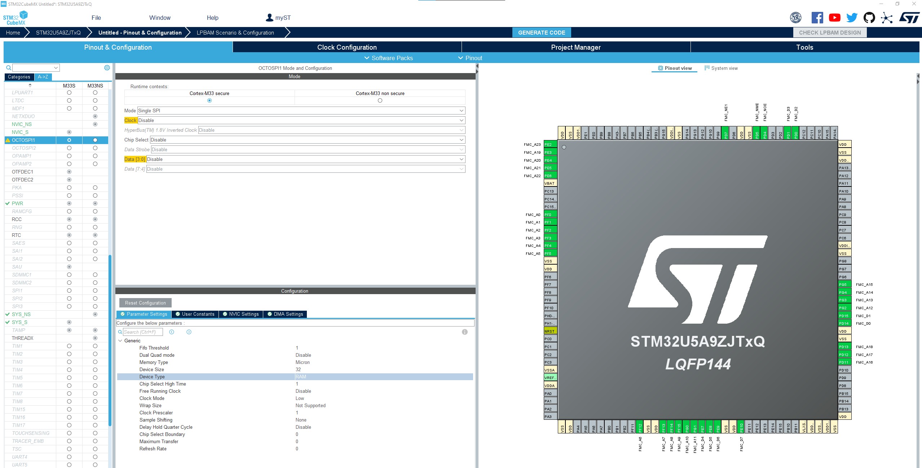Click Reset Configuration button
The height and width of the screenshot is (468, 922).
click(145, 303)
